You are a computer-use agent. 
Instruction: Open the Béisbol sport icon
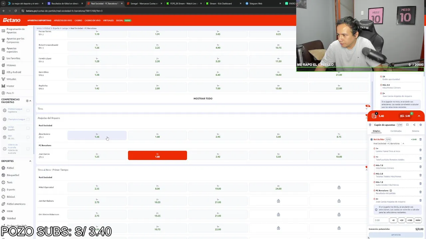coord(3,197)
